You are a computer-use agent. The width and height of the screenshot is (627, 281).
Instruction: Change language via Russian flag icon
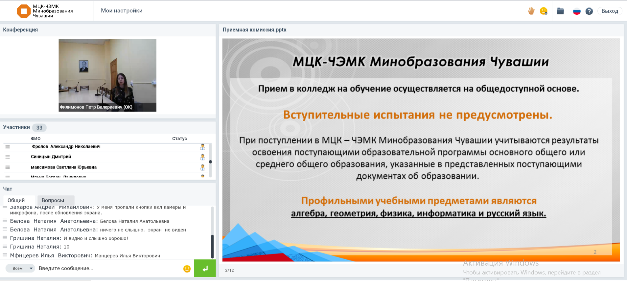(x=577, y=11)
